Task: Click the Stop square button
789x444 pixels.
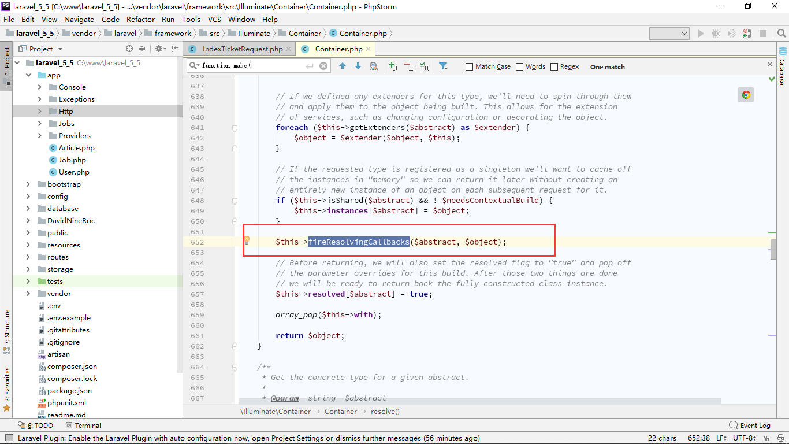Action: [763, 34]
